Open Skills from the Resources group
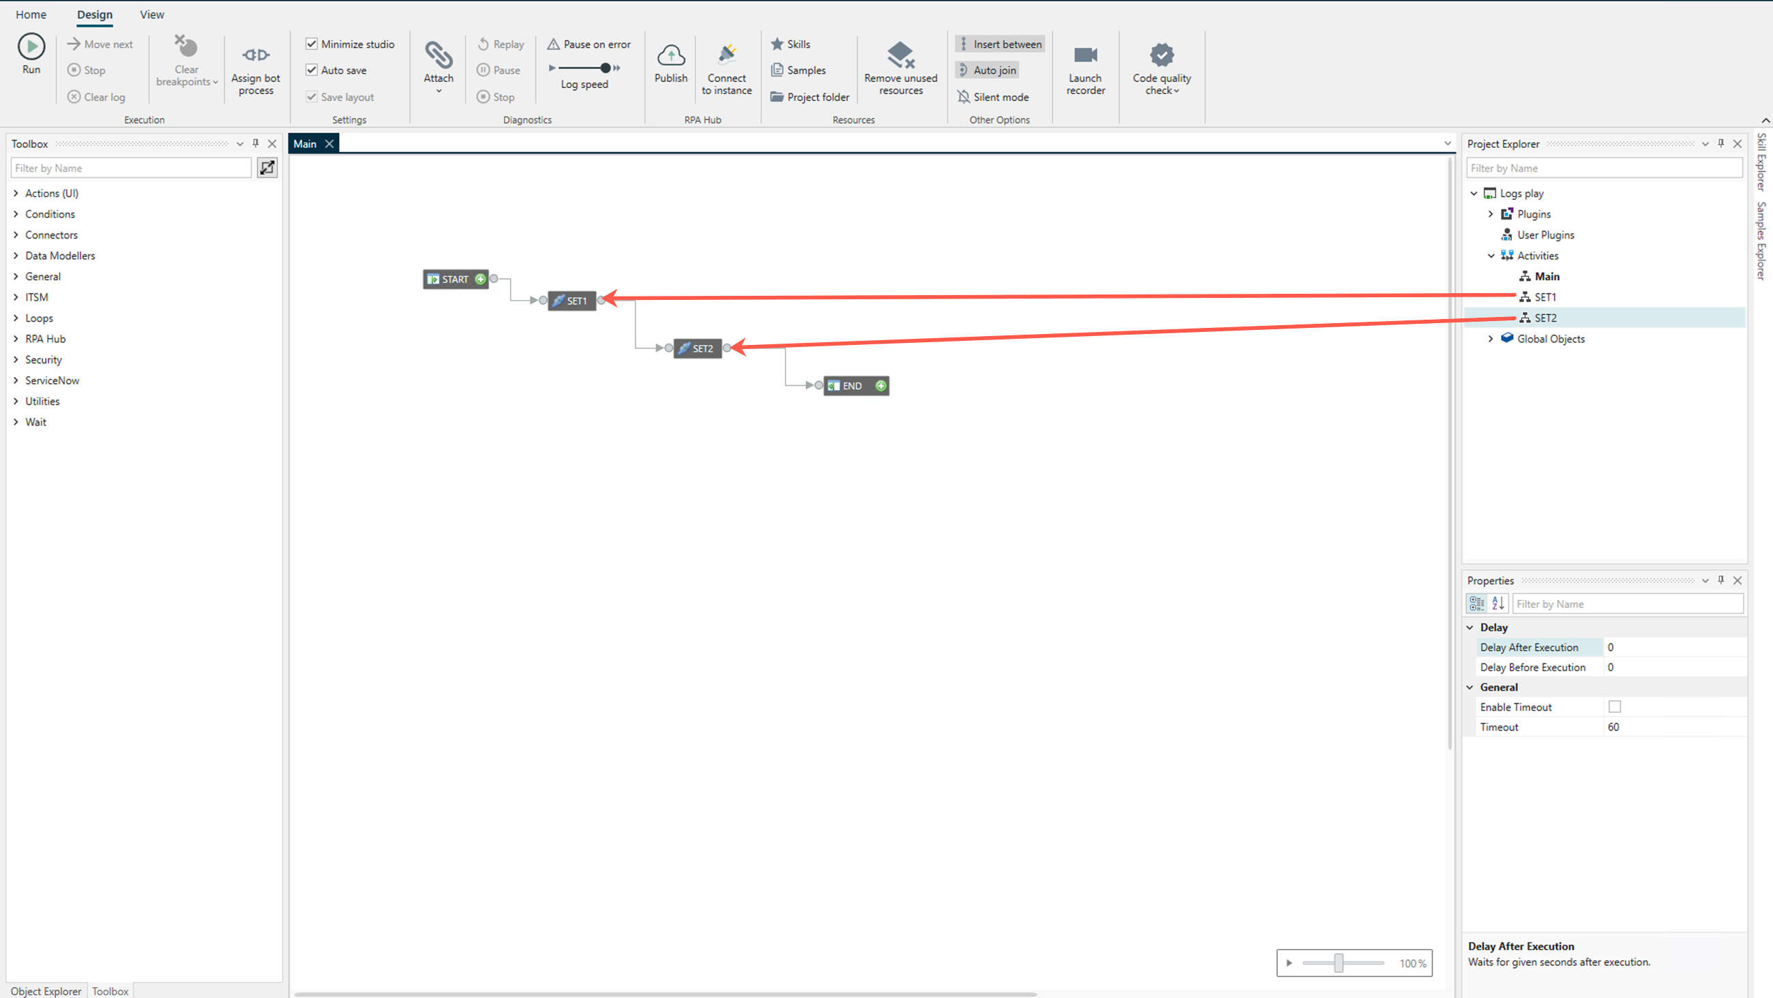 coord(790,44)
